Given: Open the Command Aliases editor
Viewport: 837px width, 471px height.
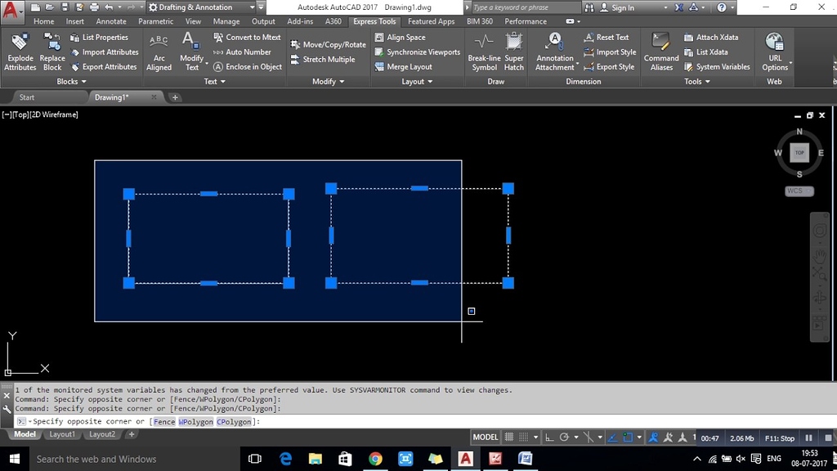Looking at the screenshot, I should pyautogui.click(x=660, y=51).
